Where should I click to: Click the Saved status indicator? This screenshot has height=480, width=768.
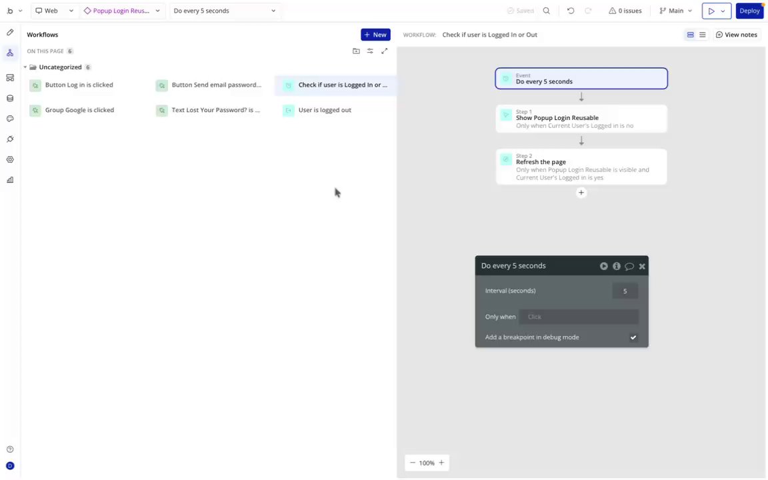pyautogui.click(x=520, y=11)
